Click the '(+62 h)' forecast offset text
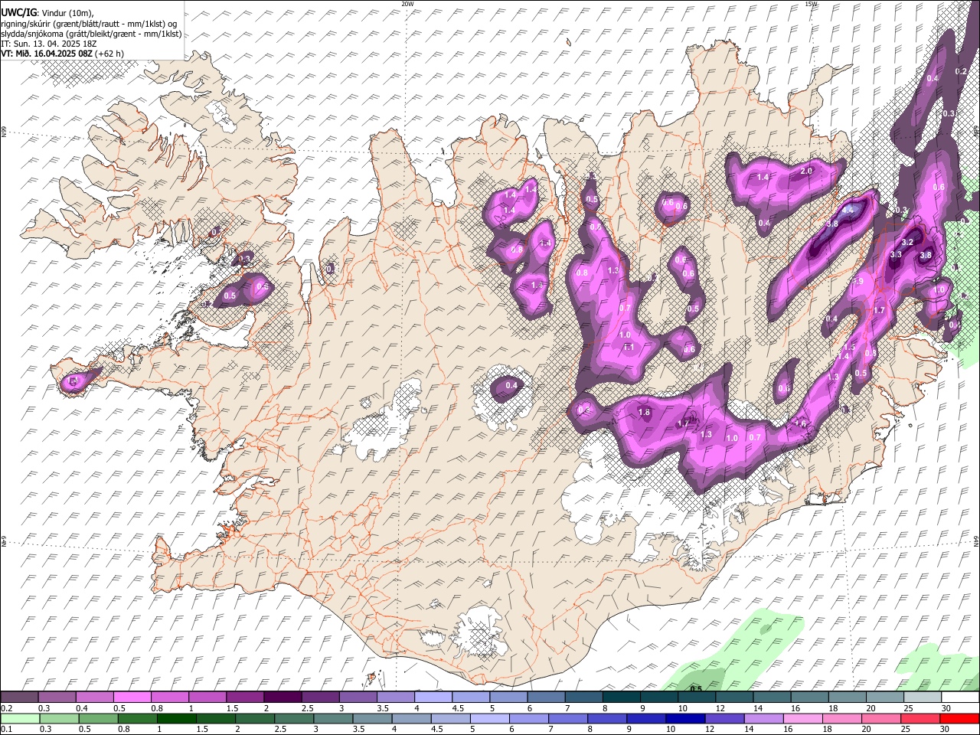The height and width of the screenshot is (735, 980). tap(109, 54)
